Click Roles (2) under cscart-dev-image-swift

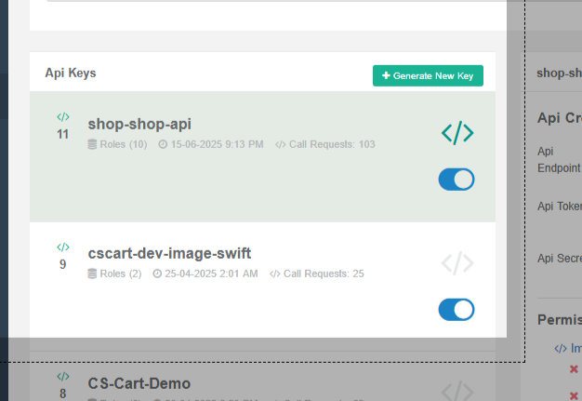pos(121,274)
